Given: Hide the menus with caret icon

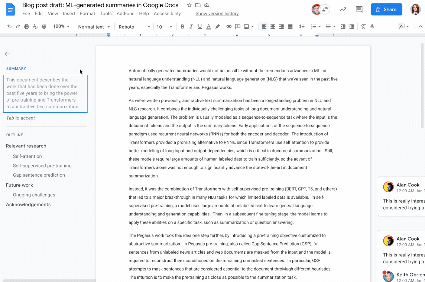Looking at the screenshot, I should tap(421, 26).
